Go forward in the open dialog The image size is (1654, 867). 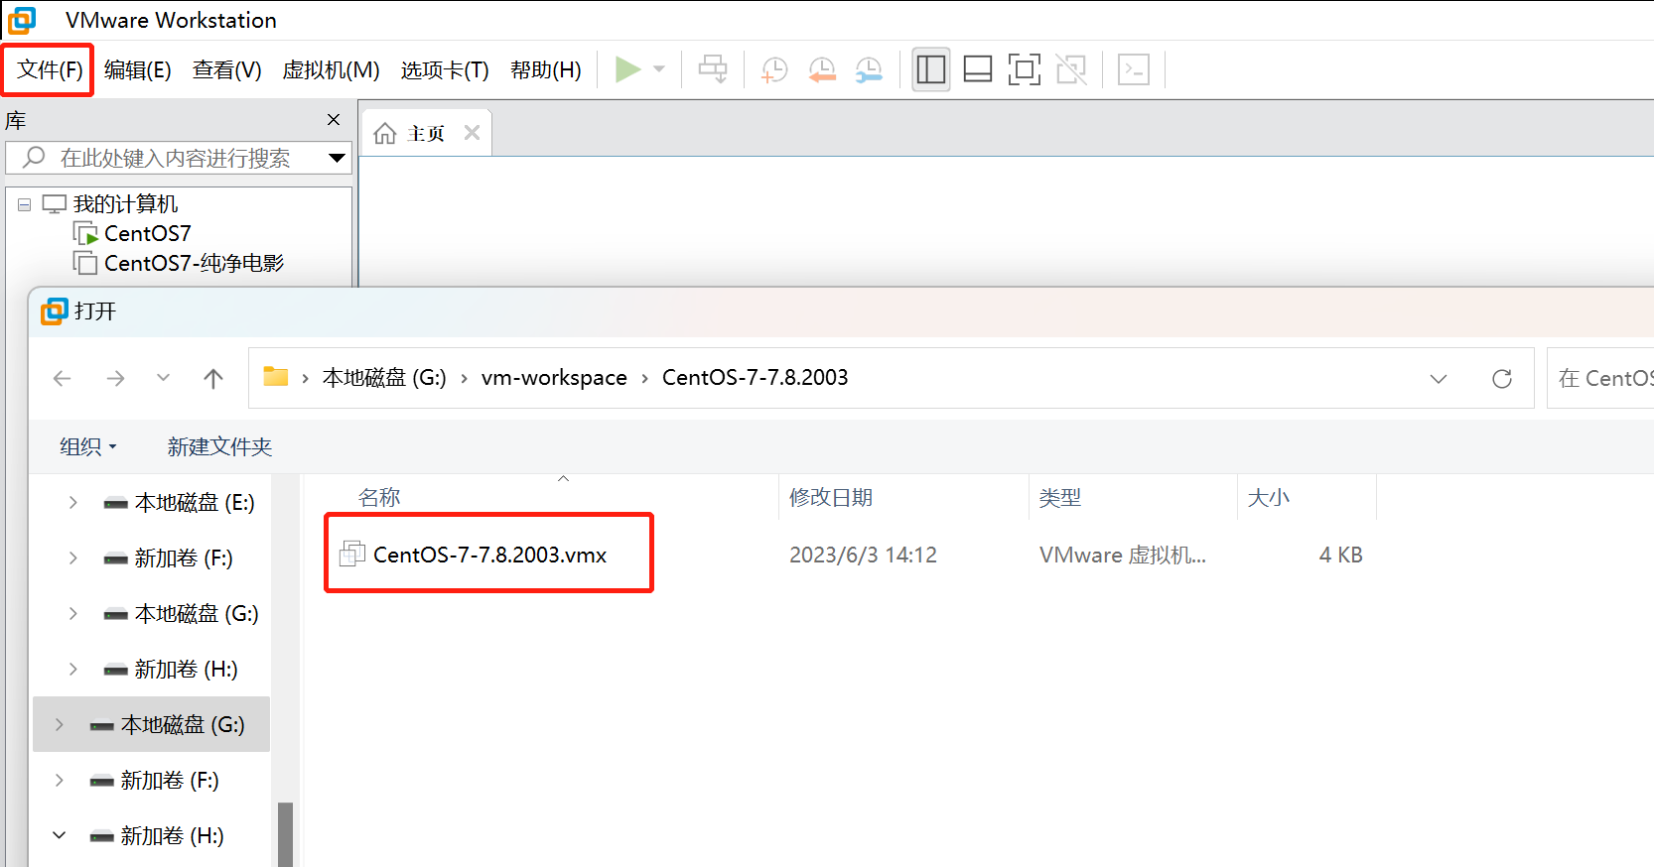(x=115, y=378)
